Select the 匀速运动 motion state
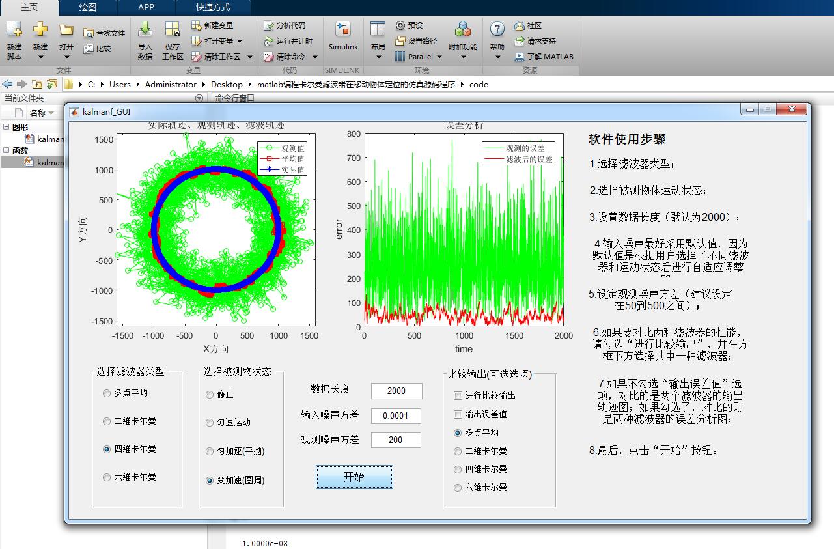This screenshot has width=834, height=549. point(210,423)
